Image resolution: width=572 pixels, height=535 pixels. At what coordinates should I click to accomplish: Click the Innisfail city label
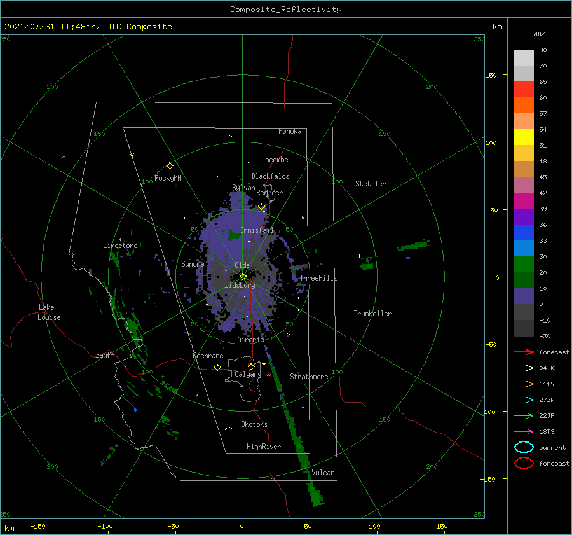(257, 230)
